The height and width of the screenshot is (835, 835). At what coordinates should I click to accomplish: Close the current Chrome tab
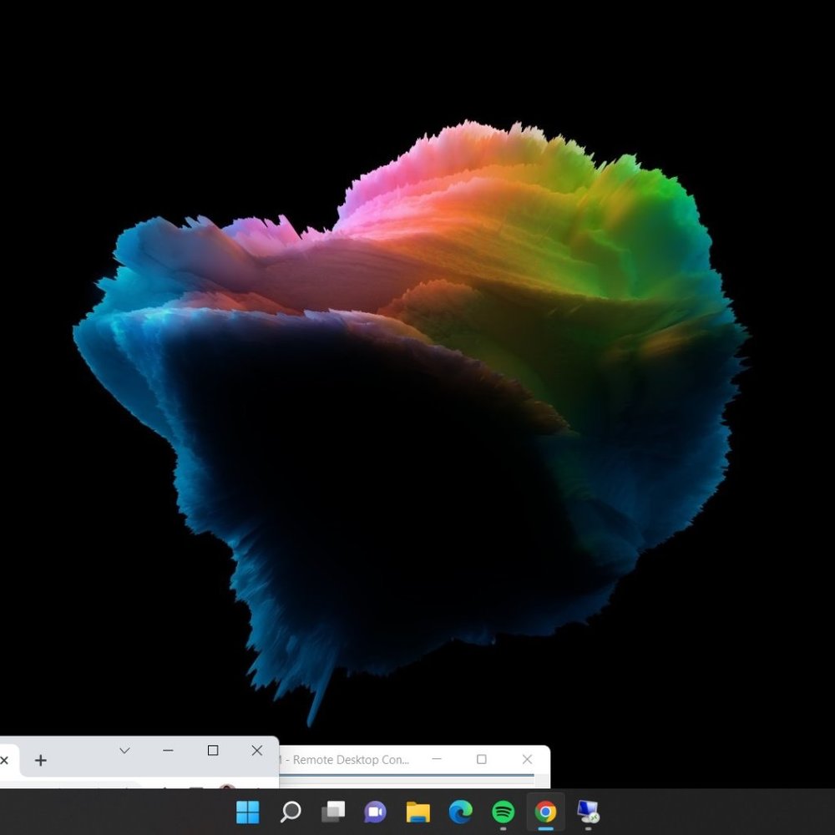[x=4, y=761]
